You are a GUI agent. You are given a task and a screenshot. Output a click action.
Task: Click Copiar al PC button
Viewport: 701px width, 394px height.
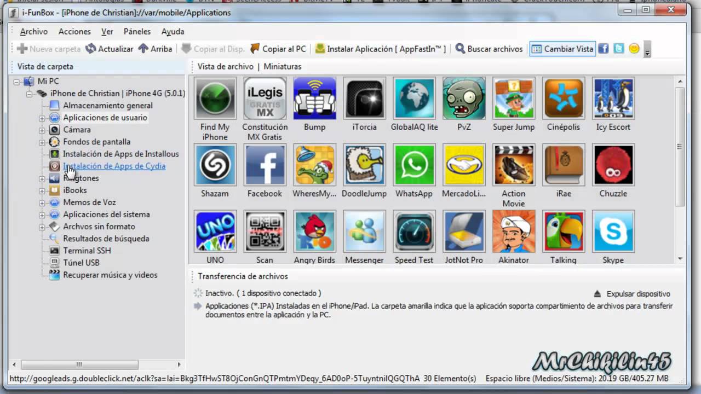pos(278,49)
